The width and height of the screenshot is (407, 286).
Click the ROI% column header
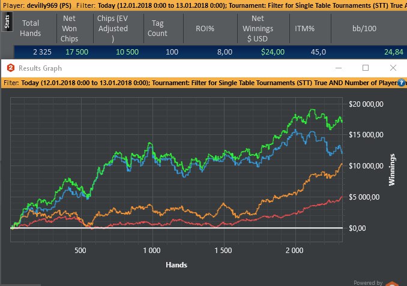coord(205,28)
